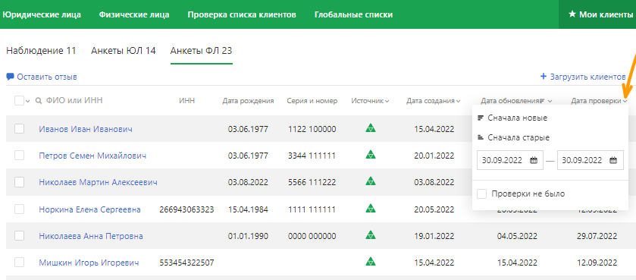Expand the select-all checkbox dropdown arrow
636x280 pixels.
point(27,102)
